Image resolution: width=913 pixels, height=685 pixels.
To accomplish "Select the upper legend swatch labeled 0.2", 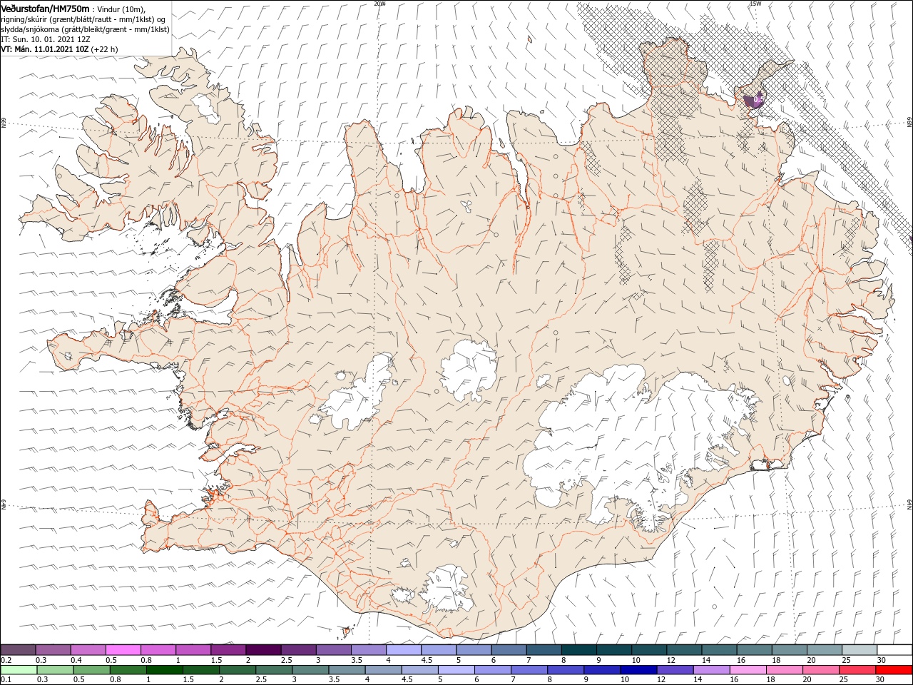I will click(x=18, y=649).
